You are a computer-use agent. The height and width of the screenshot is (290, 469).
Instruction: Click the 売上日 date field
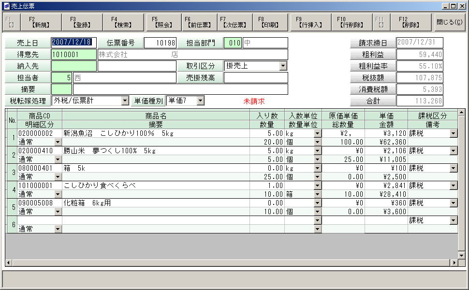(x=73, y=43)
